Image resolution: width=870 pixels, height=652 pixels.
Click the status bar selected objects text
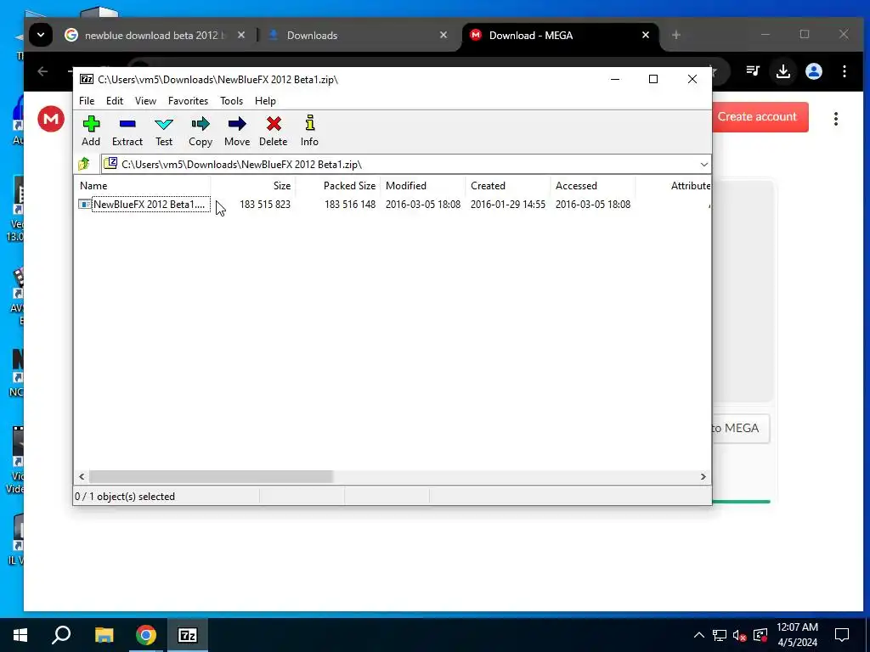click(125, 497)
